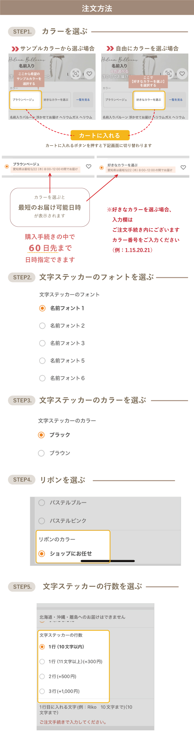
Task: Click highlighted 好きなカラーを選ぶ button on right
Action: point(149,100)
